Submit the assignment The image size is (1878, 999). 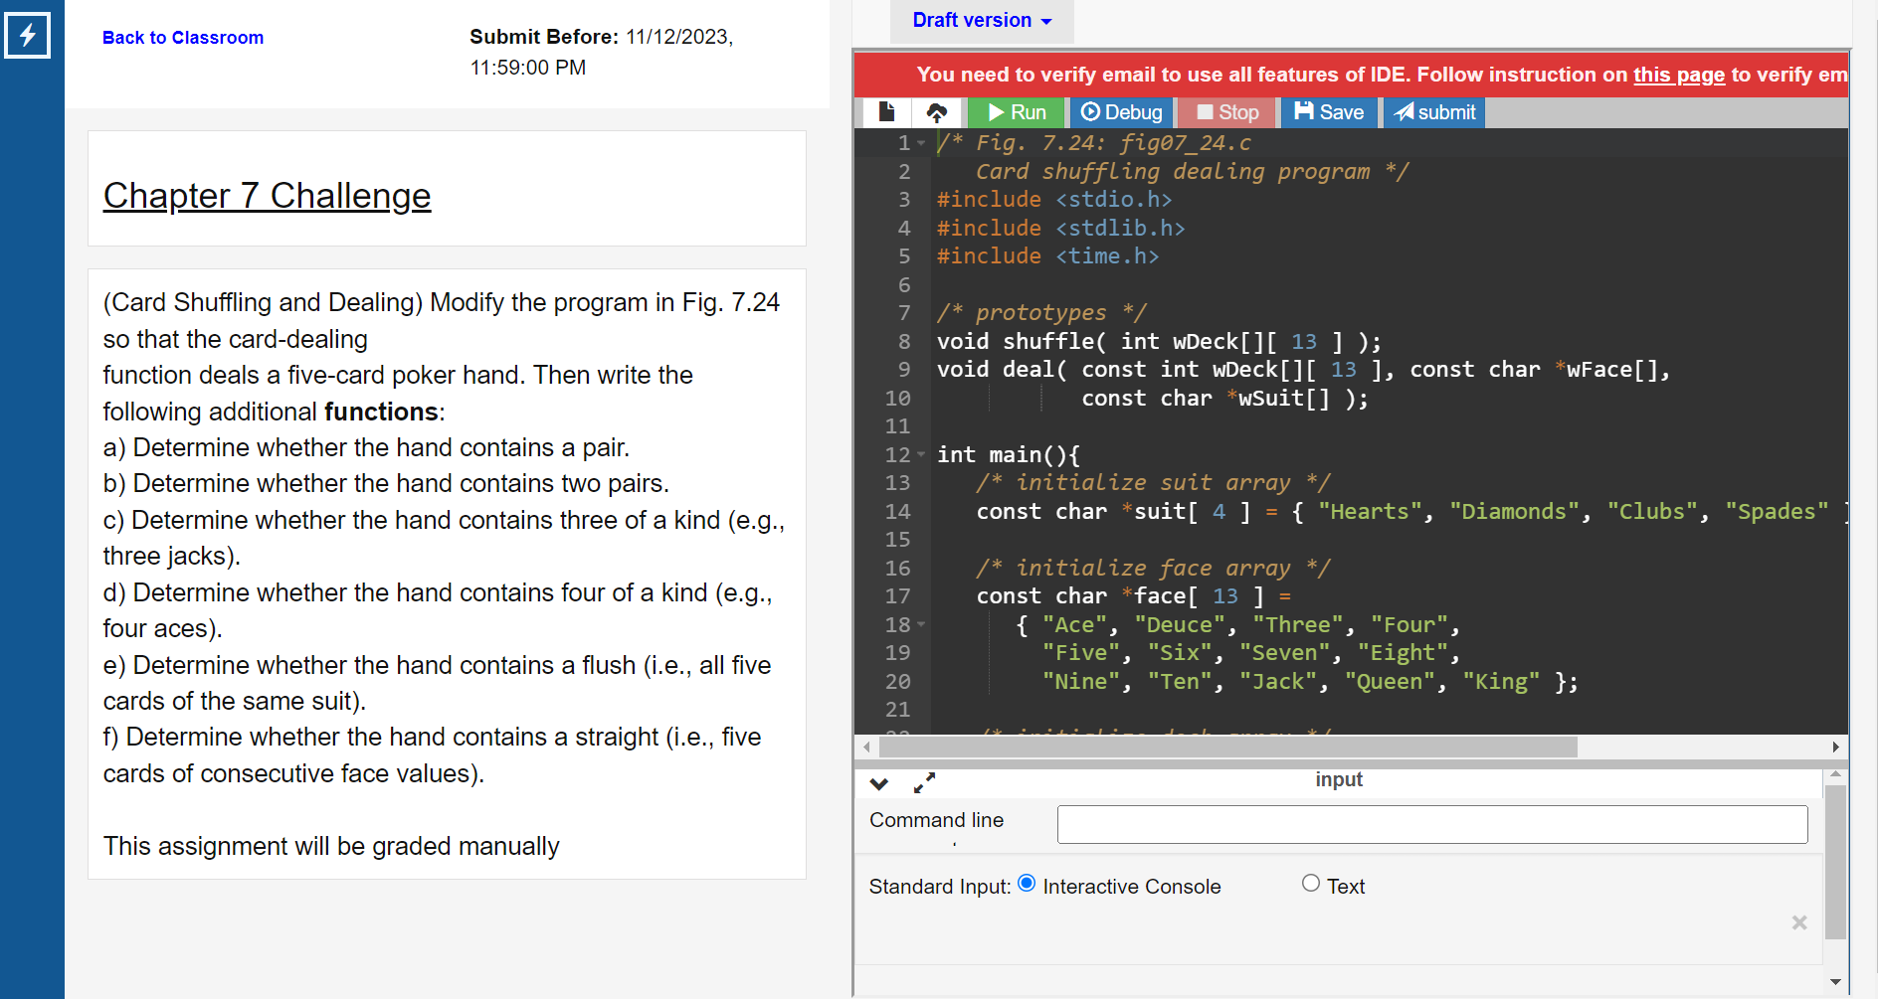pos(1434,112)
